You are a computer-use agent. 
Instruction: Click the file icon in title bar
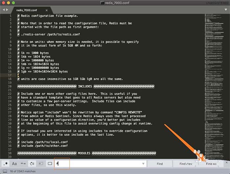pos(103,3)
